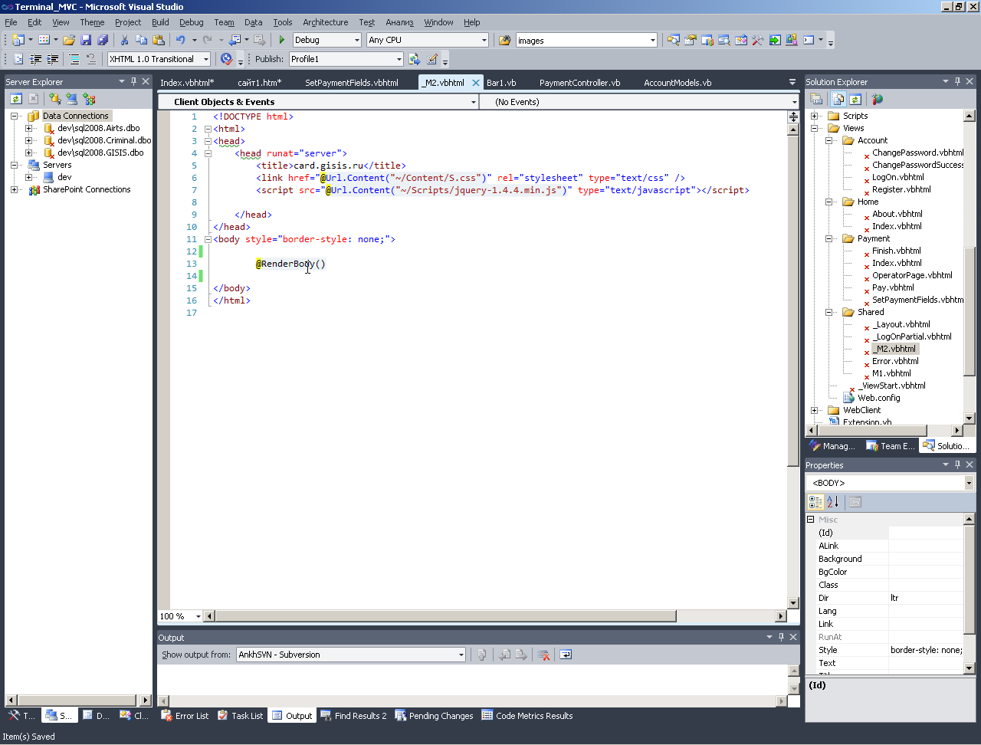Click the Save All toolbar icon
This screenshot has height=745, width=981.
(x=103, y=40)
